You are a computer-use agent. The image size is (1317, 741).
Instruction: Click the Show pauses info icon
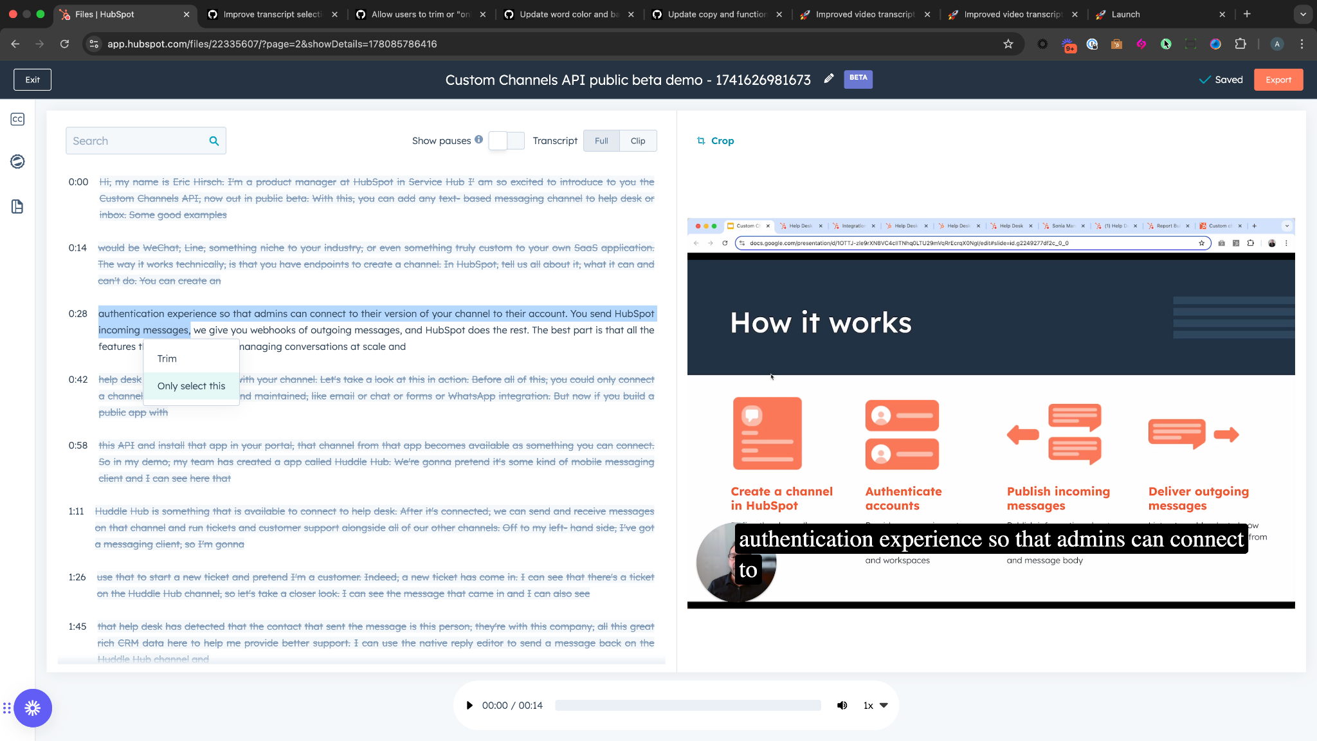click(x=479, y=140)
